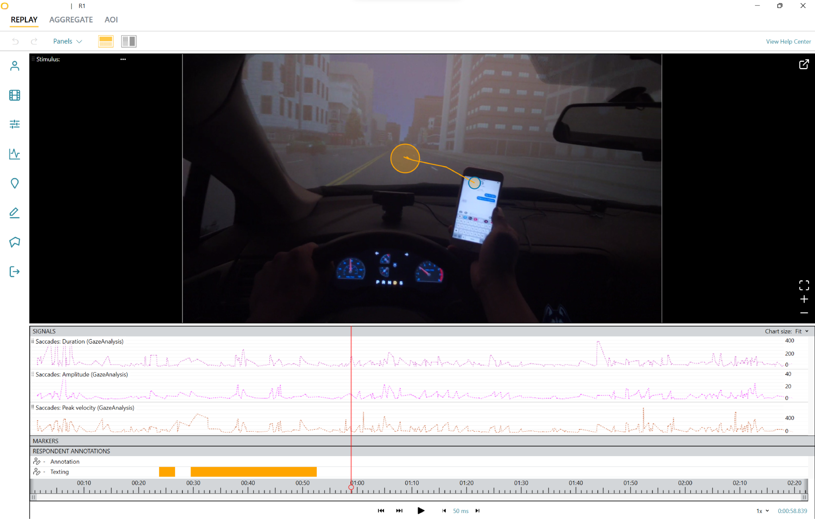Click the Texting annotation bar on the timeline
The image size is (815, 519).
tap(253, 471)
